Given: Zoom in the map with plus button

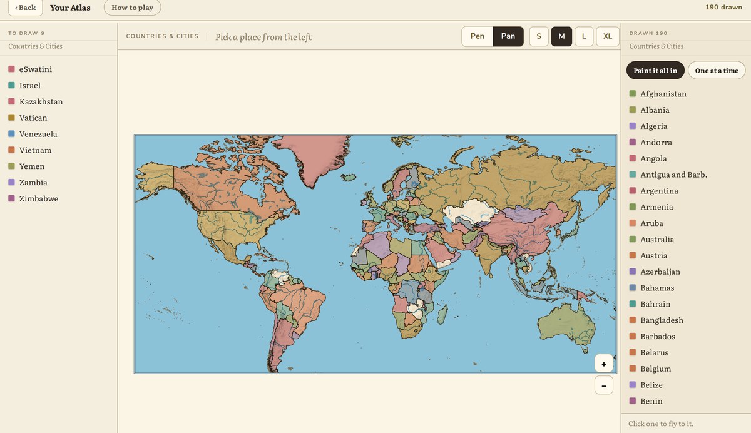Looking at the screenshot, I should [x=604, y=364].
